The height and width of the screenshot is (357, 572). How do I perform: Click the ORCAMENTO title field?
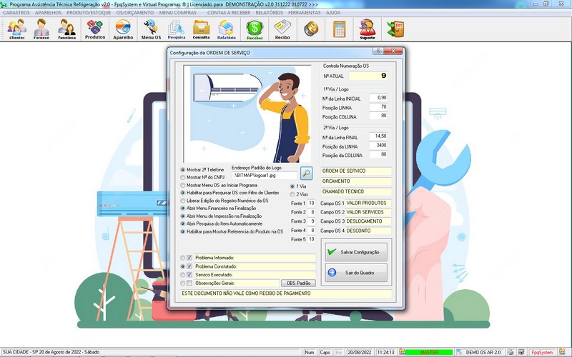coord(356,181)
